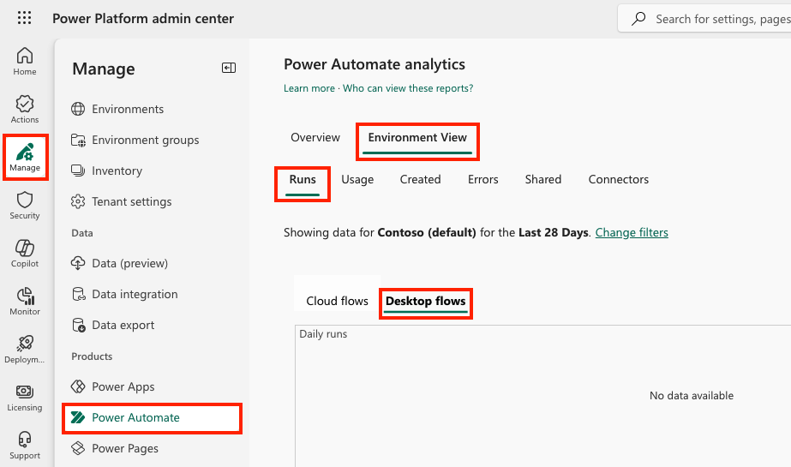Screen dimensions: 791x467
Task: Open Tenant settings in Manage menu
Action: coord(131,201)
